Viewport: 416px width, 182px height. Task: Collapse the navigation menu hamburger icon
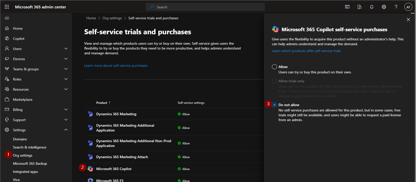tap(7, 18)
